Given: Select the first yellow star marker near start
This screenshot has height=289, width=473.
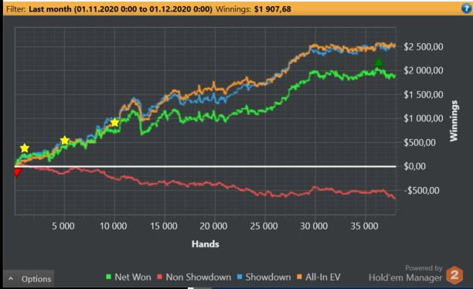Looking at the screenshot, I should (x=25, y=148).
